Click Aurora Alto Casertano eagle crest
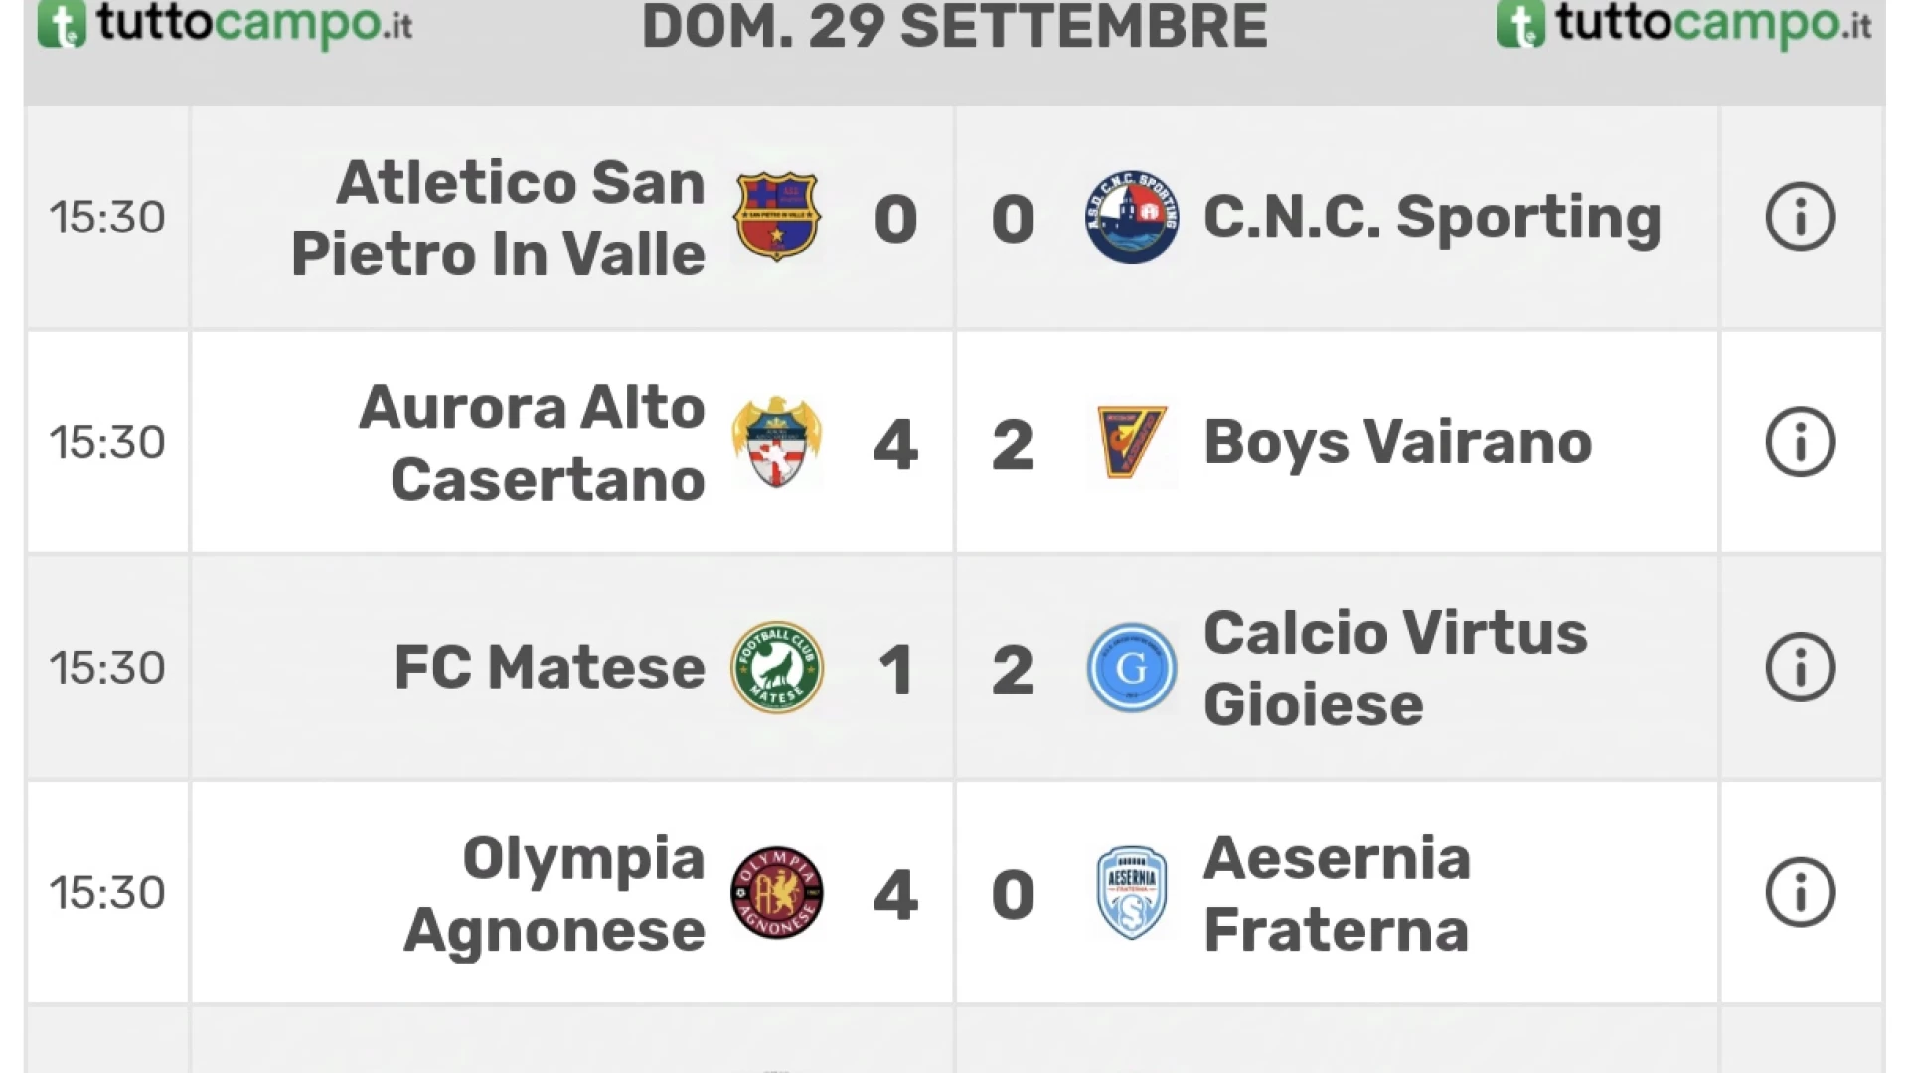The width and height of the screenshot is (1908, 1073). [776, 442]
